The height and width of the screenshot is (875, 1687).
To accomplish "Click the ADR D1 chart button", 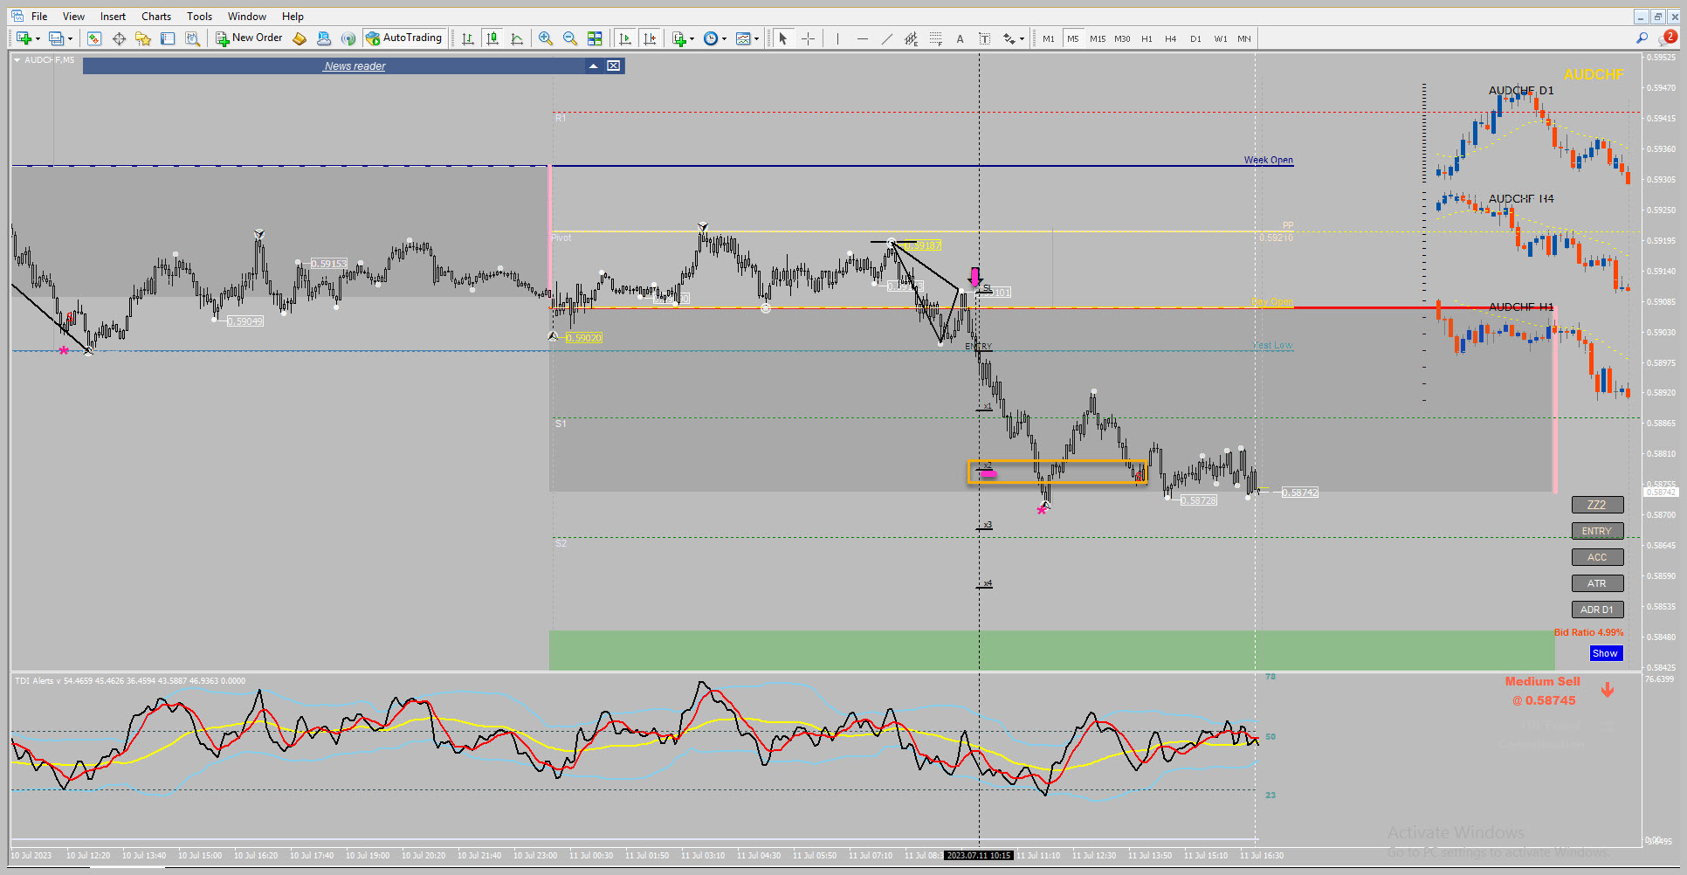I will coord(1597,610).
